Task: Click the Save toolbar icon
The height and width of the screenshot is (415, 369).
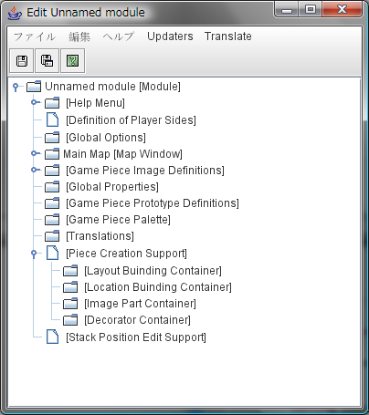Action: pos(22,61)
